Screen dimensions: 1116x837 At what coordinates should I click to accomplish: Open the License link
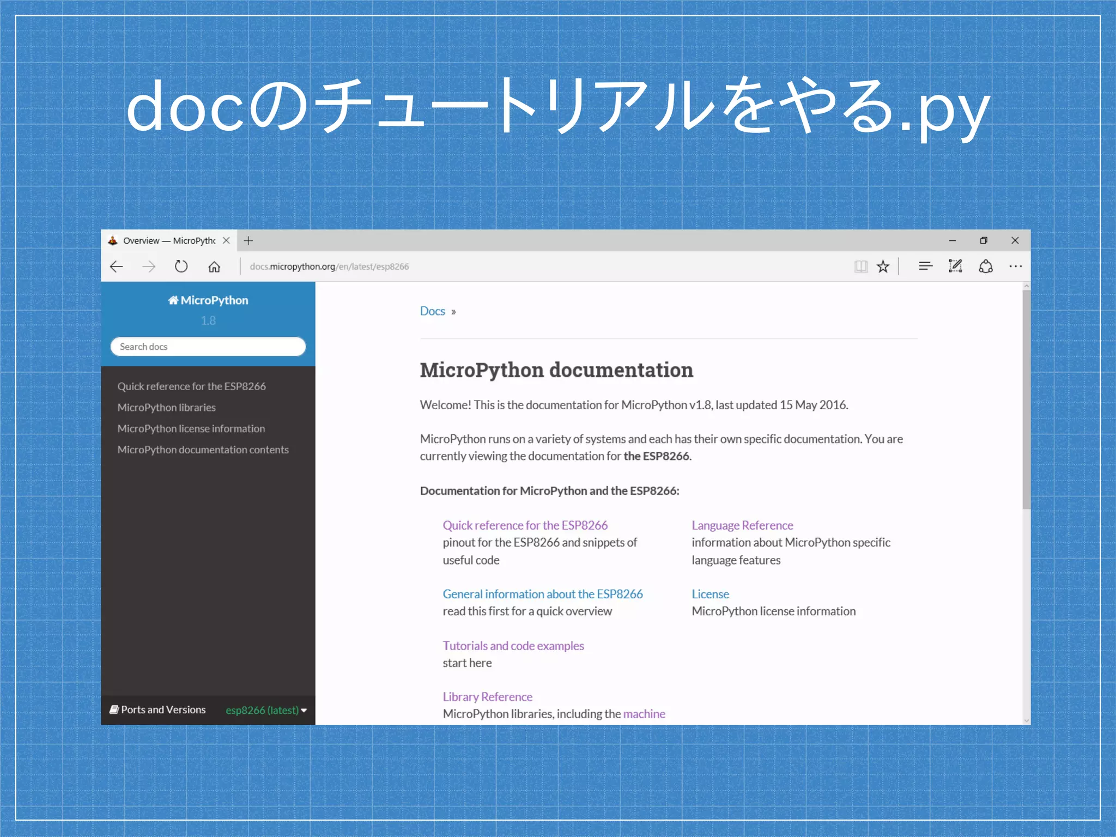pyautogui.click(x=710, y=594)
